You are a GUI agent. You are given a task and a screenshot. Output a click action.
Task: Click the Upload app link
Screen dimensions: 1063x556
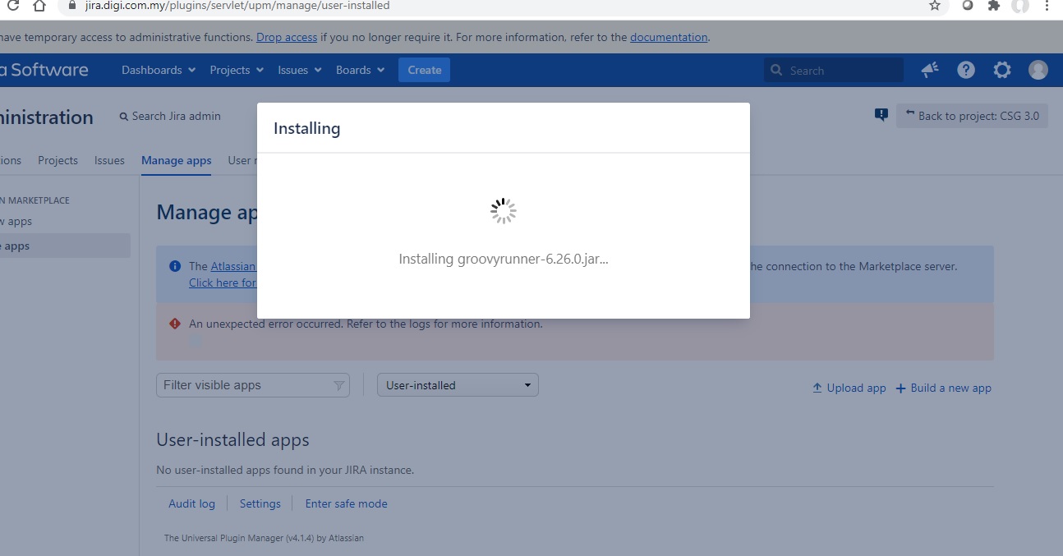point(849,388)
